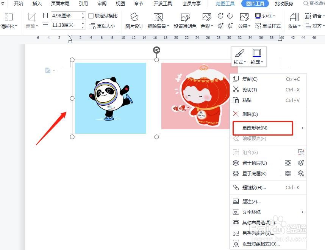Click the 重设大小 reset size button

tap(102, 26)
